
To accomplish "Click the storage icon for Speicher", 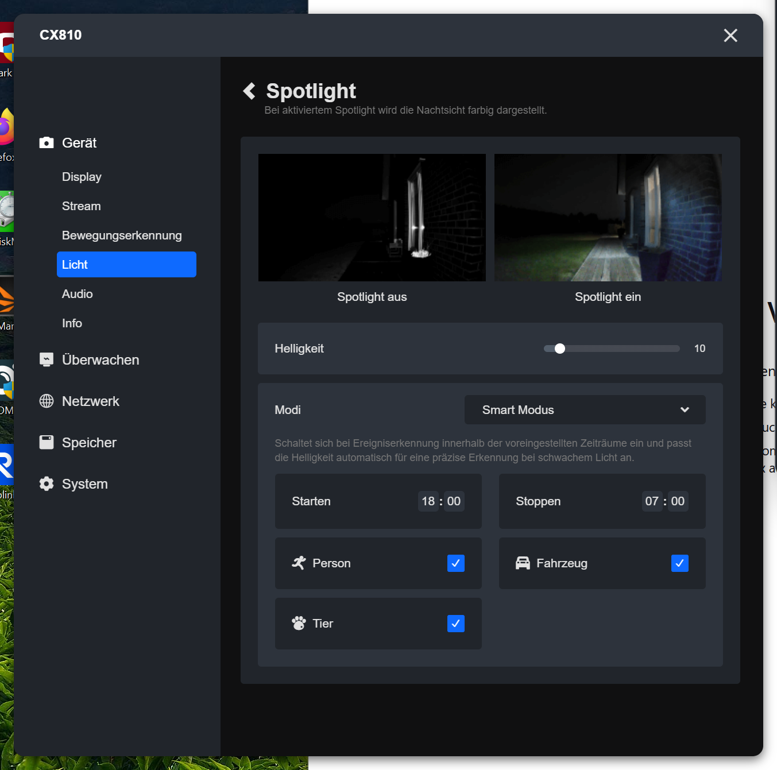I will 47,443.
